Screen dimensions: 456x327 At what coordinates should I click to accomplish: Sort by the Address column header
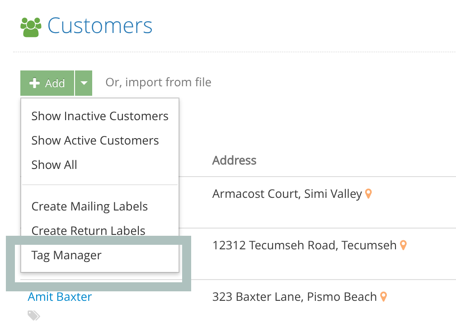pyautogui.click(x=234, y=160)
